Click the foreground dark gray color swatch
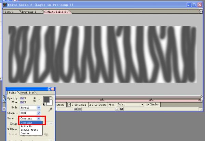Screen dimensions: 205x141 (x=46, y=99)
